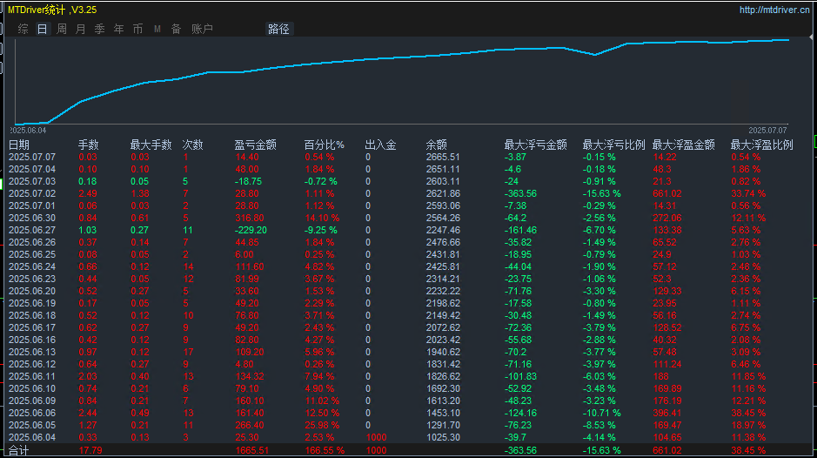The image size is (817, 458).
Task: Select the 2025.07.02 date cell
Action: (x=32, y=193)
